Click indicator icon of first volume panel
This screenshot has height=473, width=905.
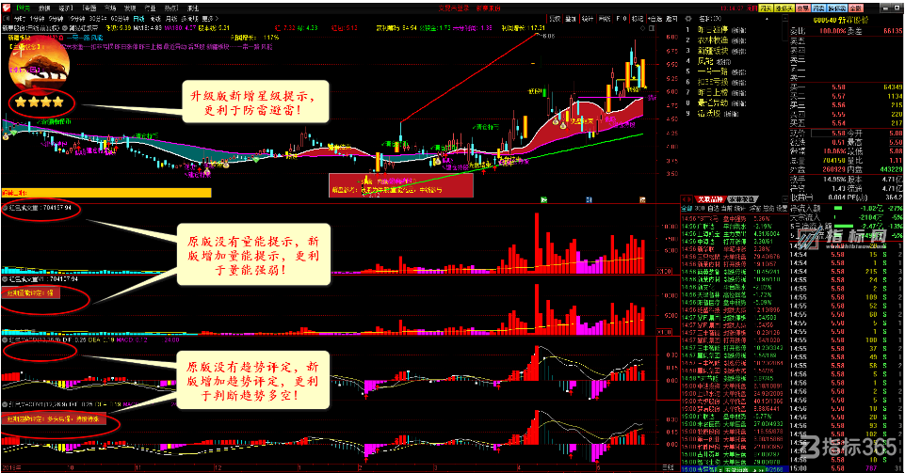pyautogui.click(x=6, y=208)
